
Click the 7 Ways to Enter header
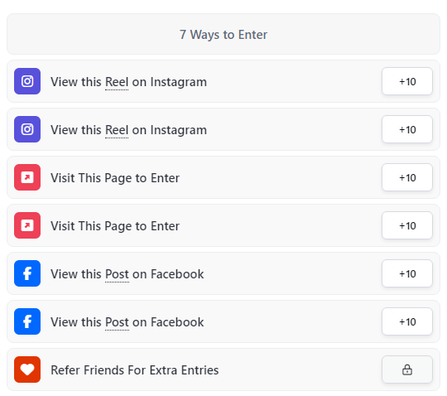pyautogui.click(x=223, y=34)
